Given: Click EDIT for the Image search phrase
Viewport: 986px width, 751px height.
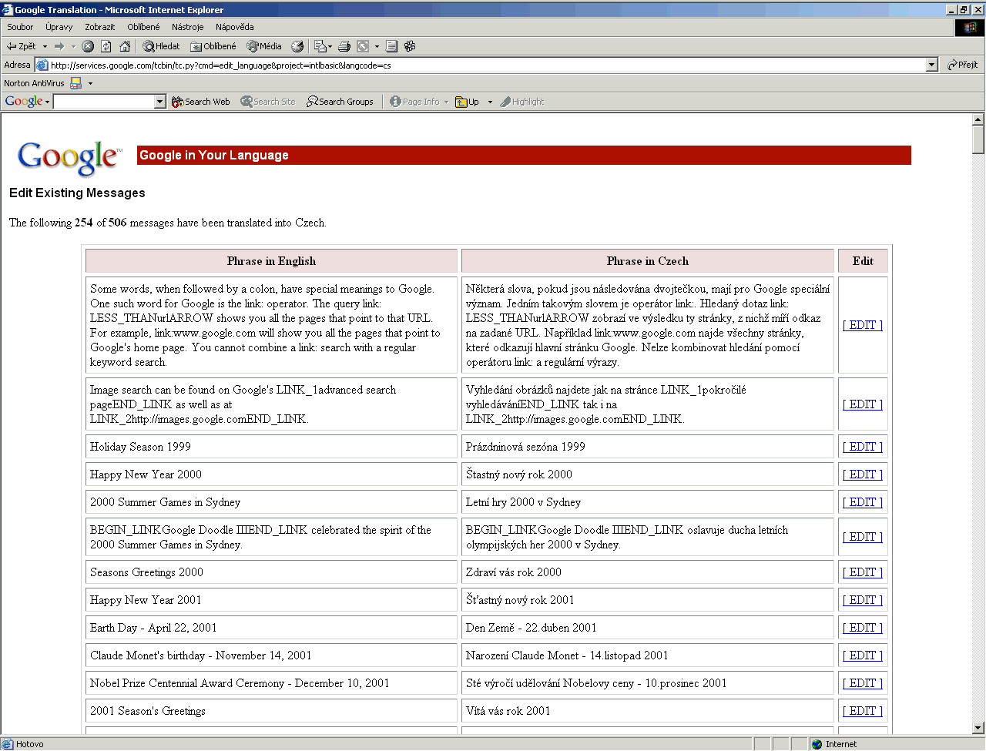Looking at the screenshot, I should (863, 404).
